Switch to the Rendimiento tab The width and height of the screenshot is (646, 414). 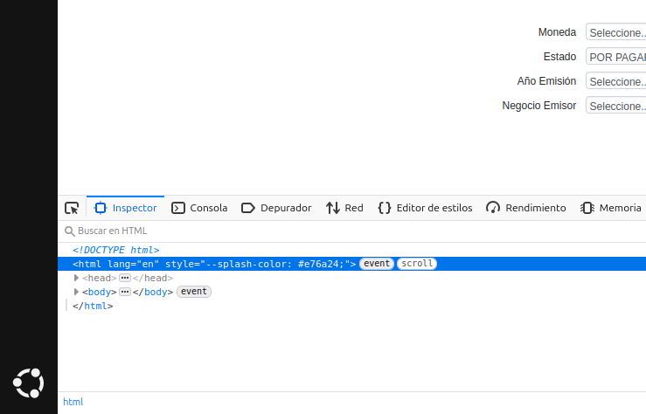[x=526, y=208]
